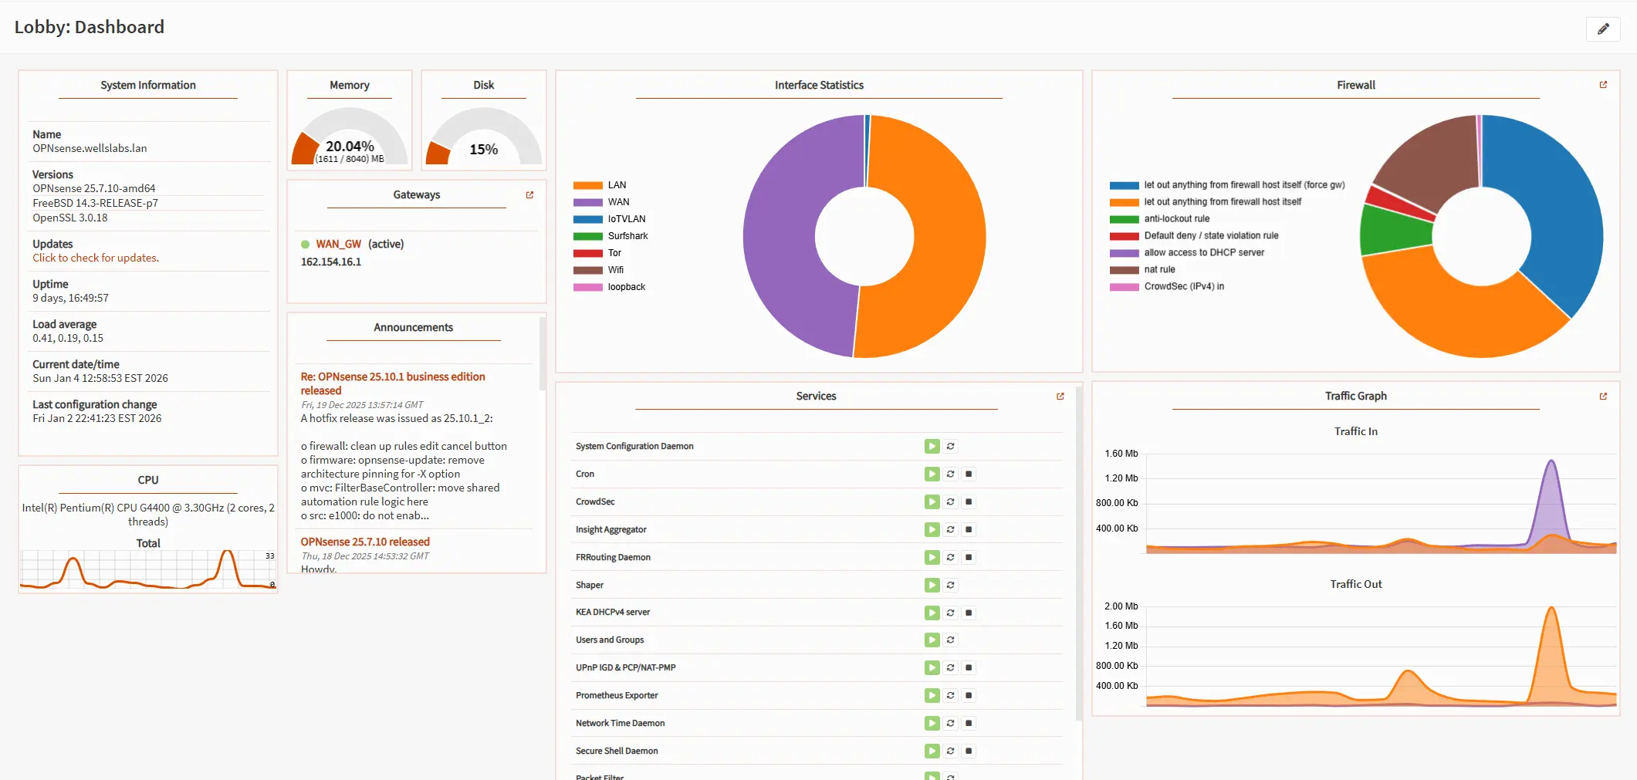This screenshot has height=780, width=1637.
Task: Toggle 'allow access to DHCP server' legend entry
Action: tap(1187, 253)
